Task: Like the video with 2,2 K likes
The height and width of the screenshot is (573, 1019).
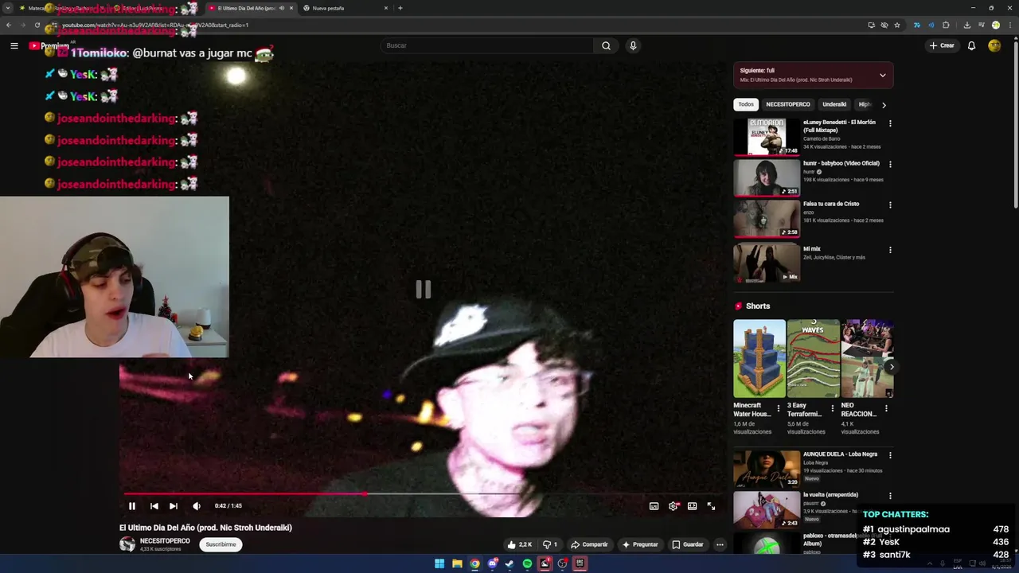Action: [x=519, y=544]
